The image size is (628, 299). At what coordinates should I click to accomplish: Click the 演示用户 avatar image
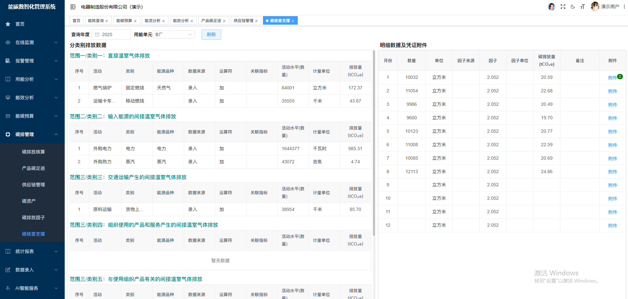[595, 6]
